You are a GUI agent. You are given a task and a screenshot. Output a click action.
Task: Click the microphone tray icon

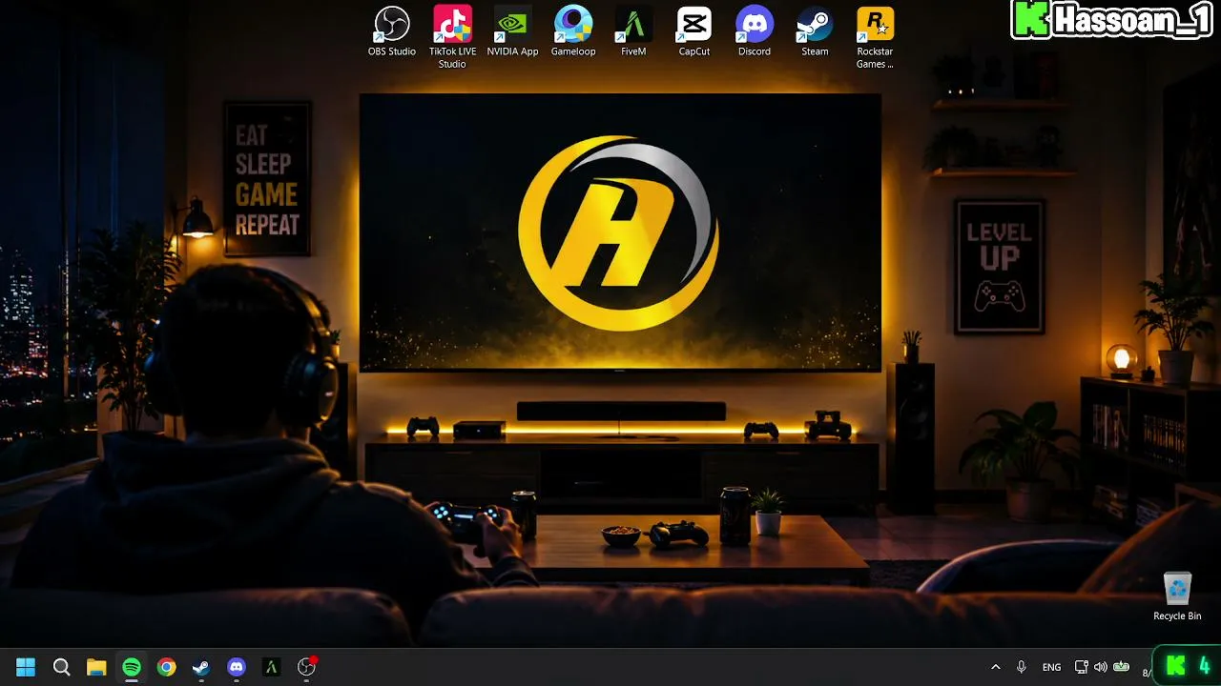1022,667
